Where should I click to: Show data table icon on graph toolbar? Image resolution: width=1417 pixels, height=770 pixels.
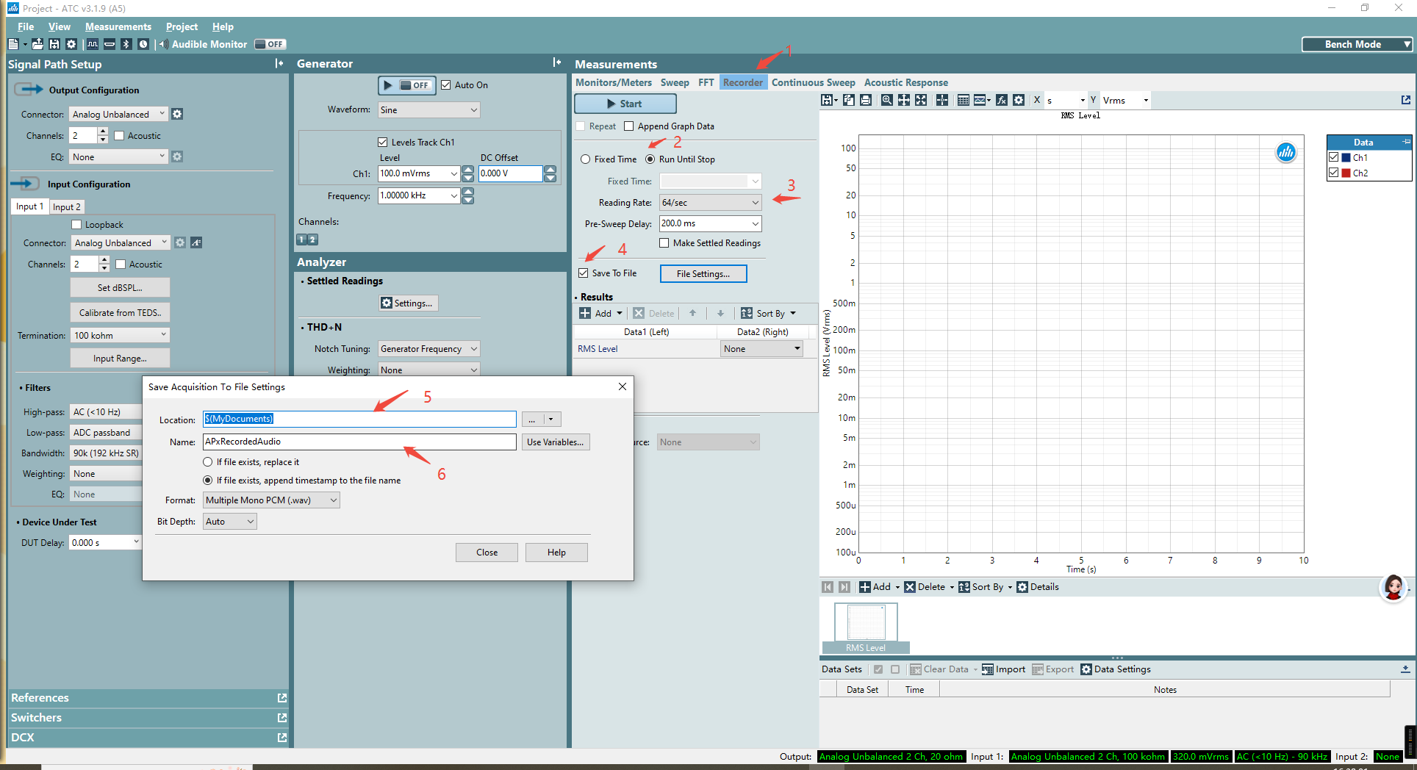(964, 100)
